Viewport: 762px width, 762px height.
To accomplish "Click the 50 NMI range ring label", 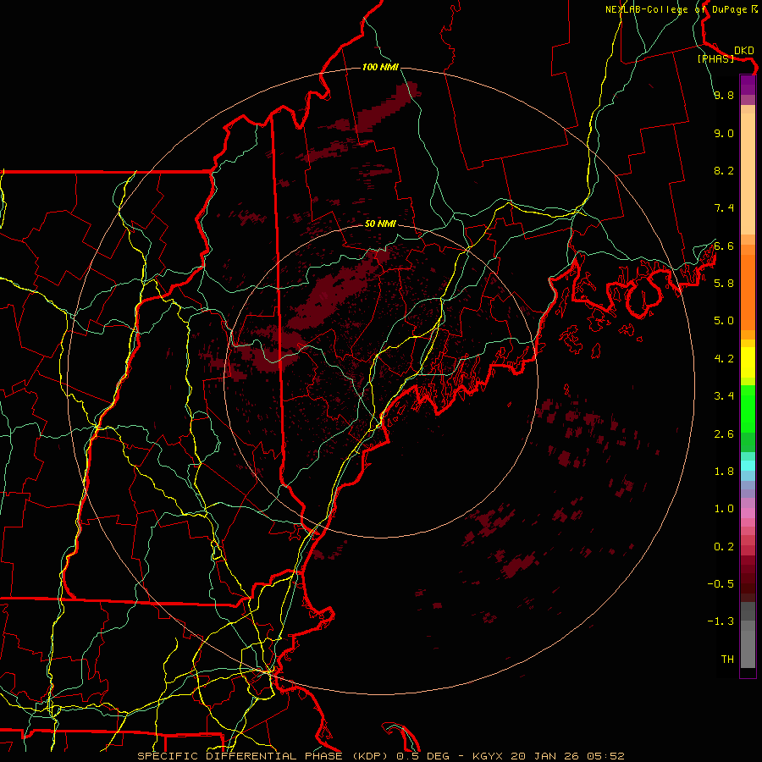I will pos(380,224).
